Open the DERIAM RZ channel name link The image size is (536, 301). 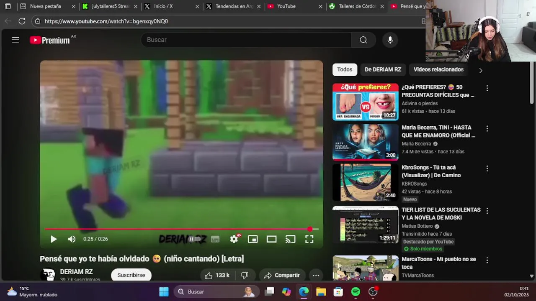coord(76,272)
